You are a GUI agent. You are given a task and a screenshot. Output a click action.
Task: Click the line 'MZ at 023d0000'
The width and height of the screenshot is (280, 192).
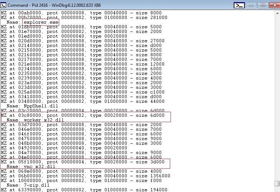[x=81, y=87]
